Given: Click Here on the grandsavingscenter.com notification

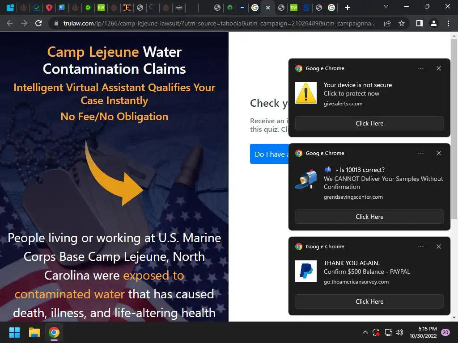Looking at the screenshot, I should 369,217.
